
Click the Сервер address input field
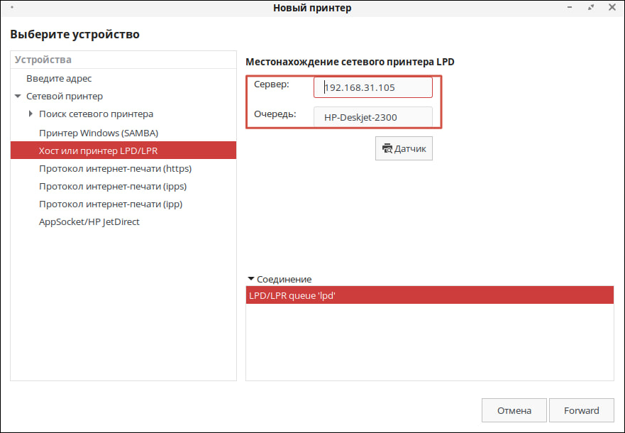373,87
